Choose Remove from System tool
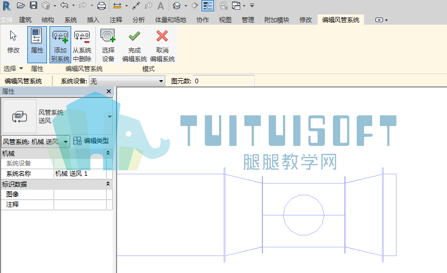This screenshot has height=273, width=447. pyautogui.click(x=82, y=44)
